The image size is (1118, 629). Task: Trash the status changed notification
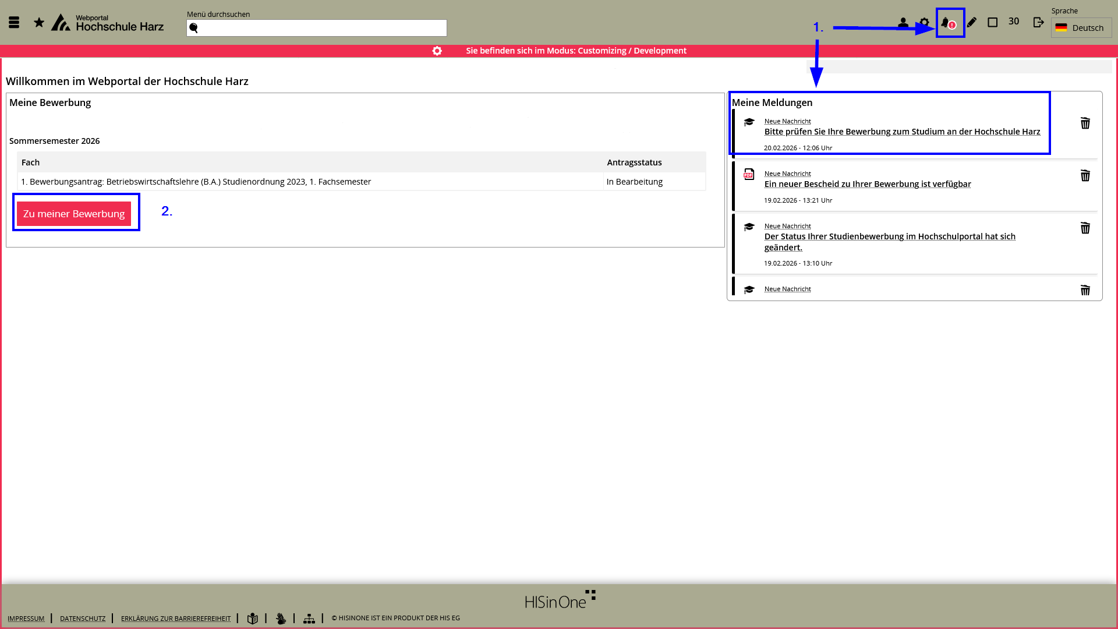coord(1085,228)
